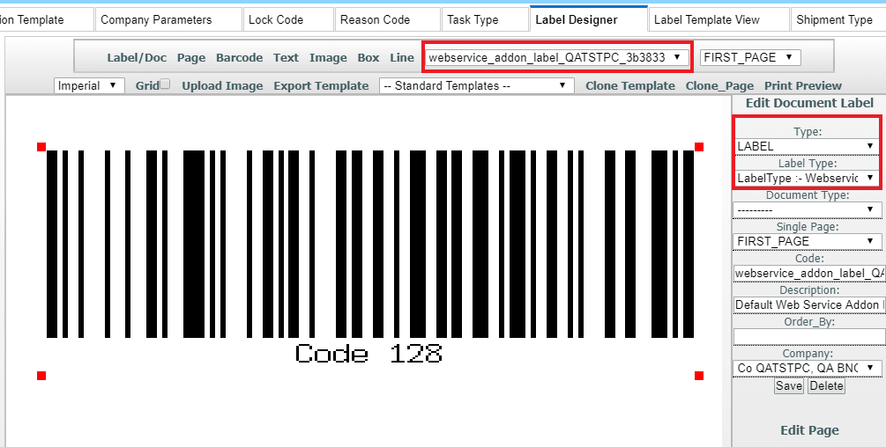The image size is (886, 447).
Task: Open the Label Type dropdown
Action: click(x=807, y=178)
